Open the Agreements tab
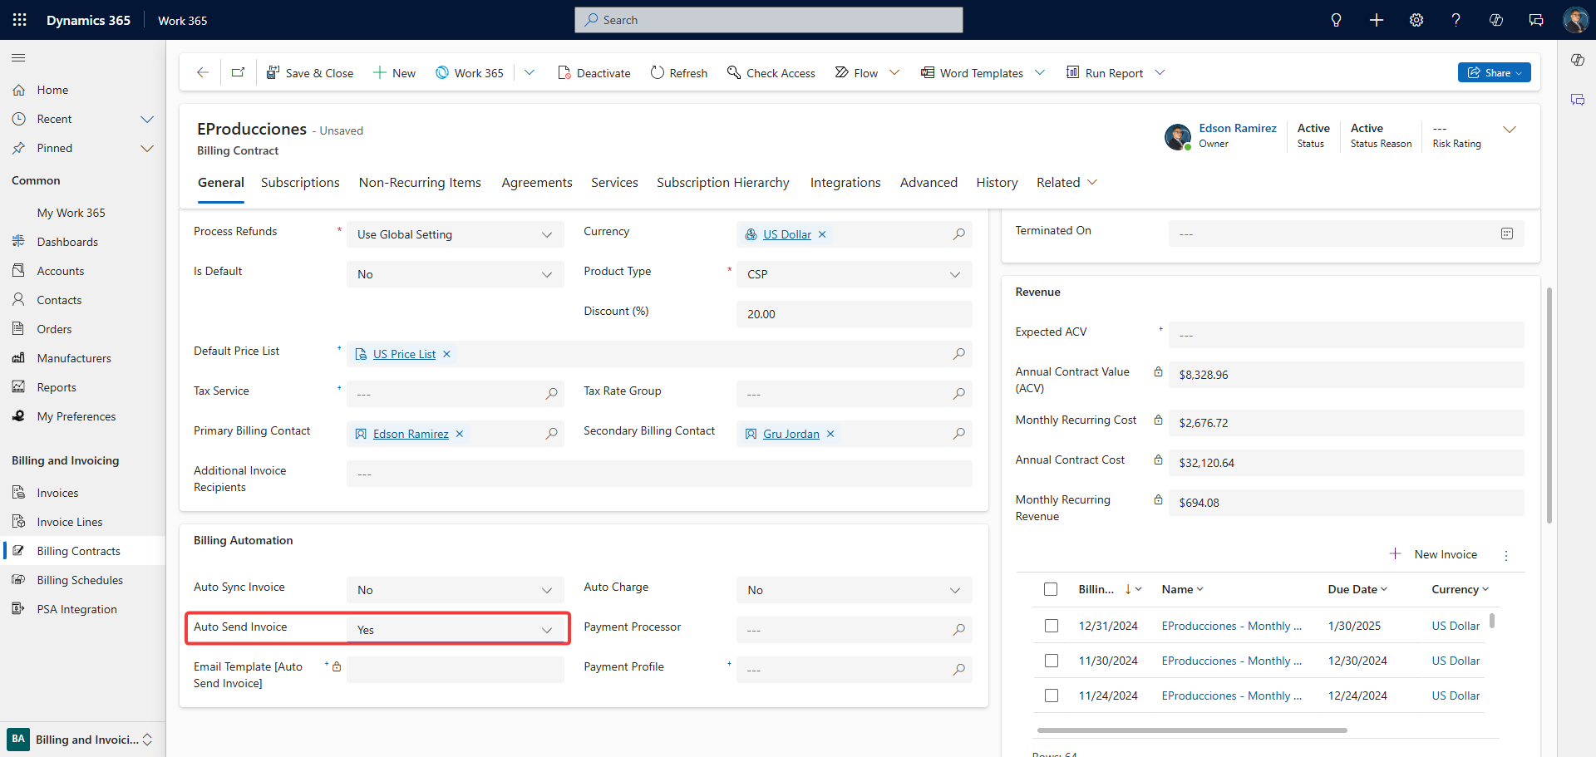The height and width of the screenshot is (757, 1596). tap(537, 183)
